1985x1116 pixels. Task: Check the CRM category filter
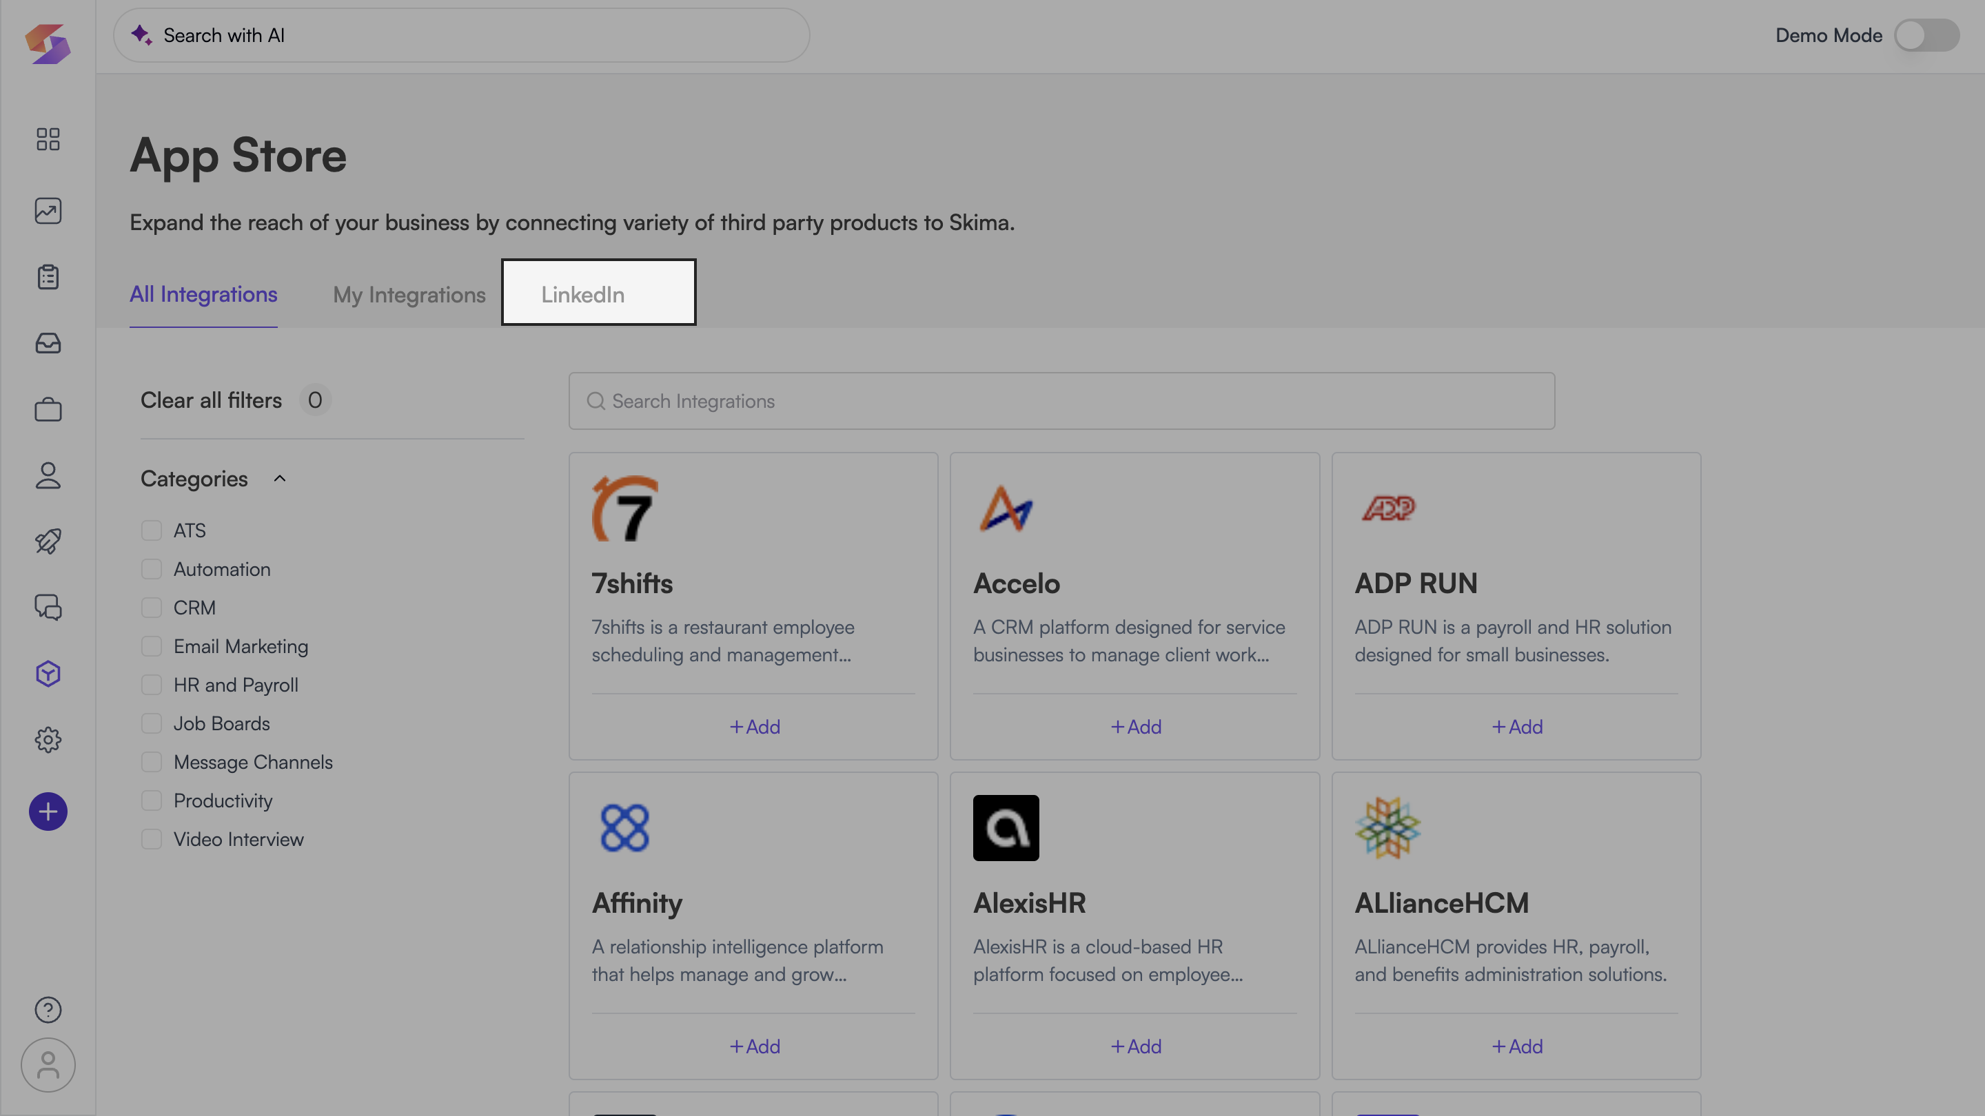click(152, 608)
